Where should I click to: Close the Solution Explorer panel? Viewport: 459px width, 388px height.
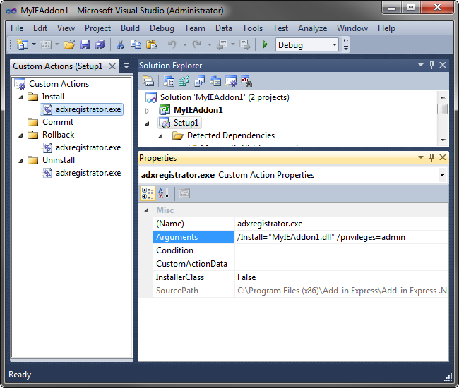pyautogui.click(x=443, y=65)
